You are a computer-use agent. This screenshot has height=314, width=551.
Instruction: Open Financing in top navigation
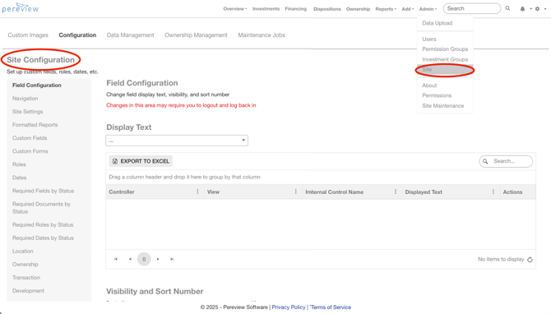296,9
